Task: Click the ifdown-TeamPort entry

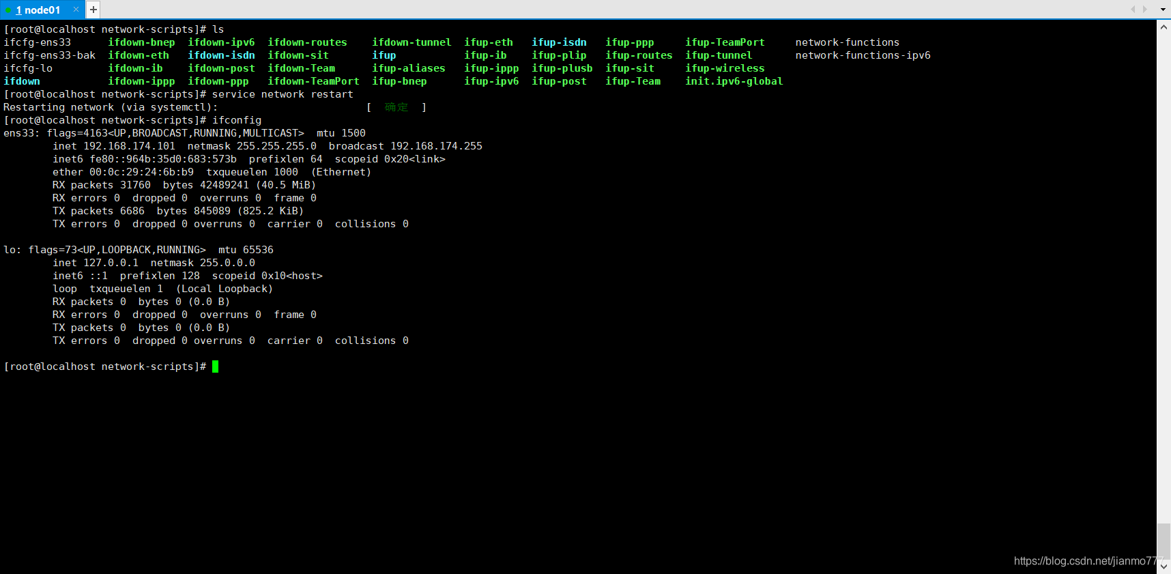Action: click(x=313, y=81)
